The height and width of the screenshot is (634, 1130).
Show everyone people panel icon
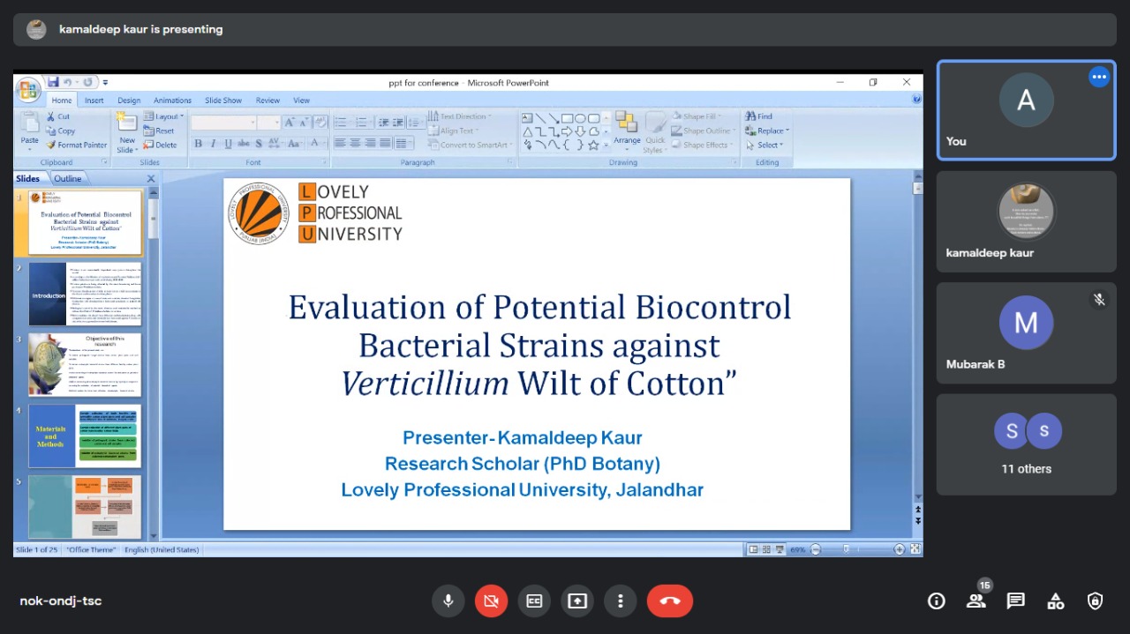point(976,601)
